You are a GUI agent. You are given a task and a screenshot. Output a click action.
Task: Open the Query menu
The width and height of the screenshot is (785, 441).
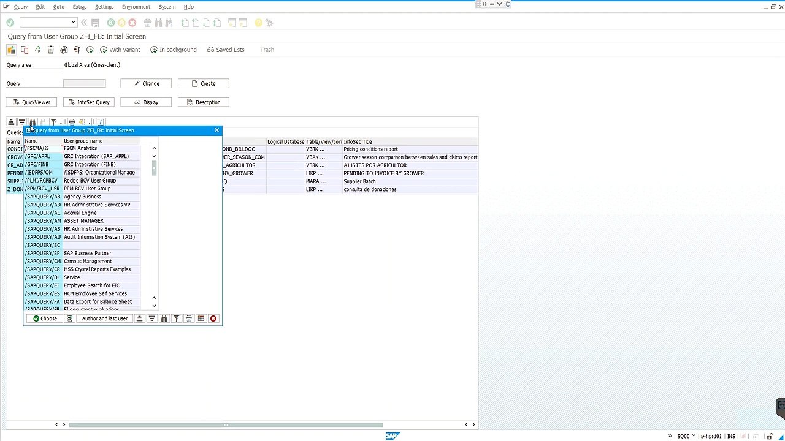tap(20, 7)
